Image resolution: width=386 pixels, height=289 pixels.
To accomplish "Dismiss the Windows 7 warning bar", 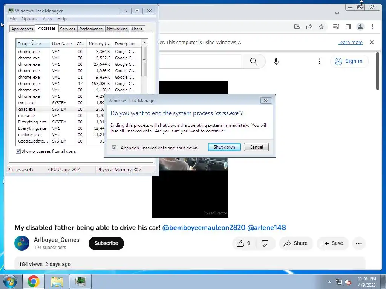I will point(371,42).
